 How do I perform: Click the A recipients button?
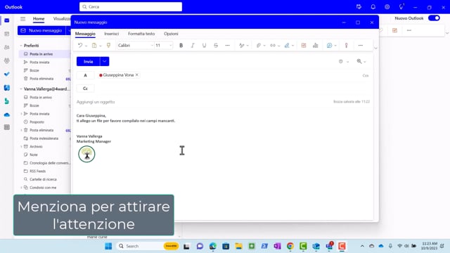point(85,75)
